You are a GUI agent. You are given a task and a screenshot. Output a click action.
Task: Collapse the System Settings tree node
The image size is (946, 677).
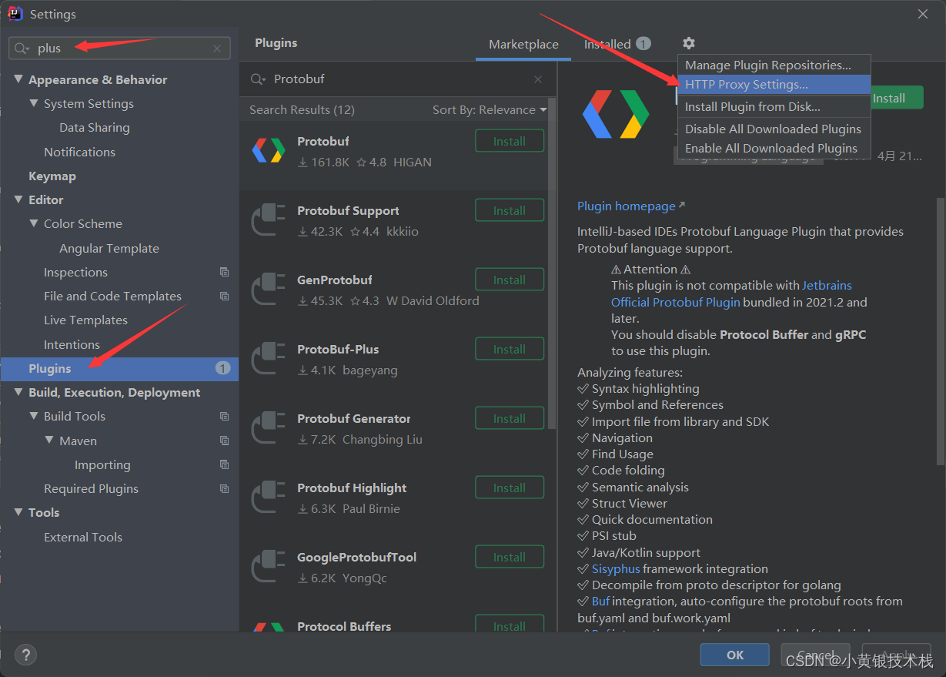click(34, 103)
